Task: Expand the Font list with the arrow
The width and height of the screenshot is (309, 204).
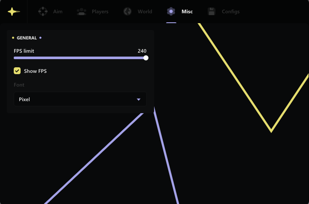Action: click(x=138, y=99)
